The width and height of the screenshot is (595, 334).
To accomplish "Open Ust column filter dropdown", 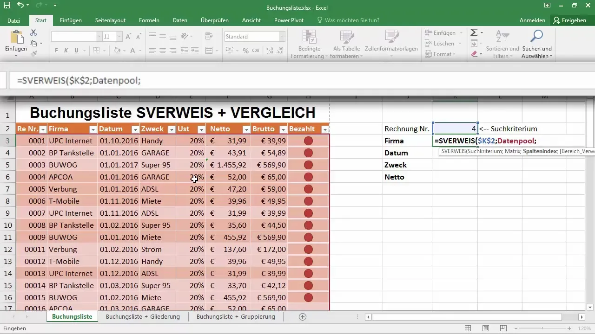I will pos(201,129).
